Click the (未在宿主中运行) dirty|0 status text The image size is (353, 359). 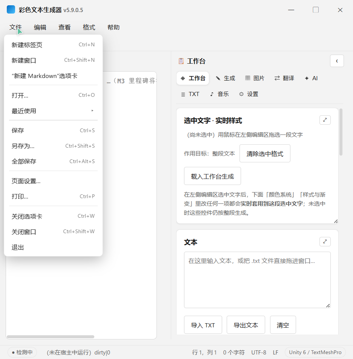click(78, 352)
